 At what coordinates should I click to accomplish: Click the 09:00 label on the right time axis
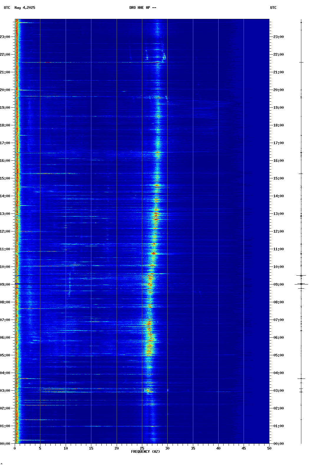click(279, 285)
